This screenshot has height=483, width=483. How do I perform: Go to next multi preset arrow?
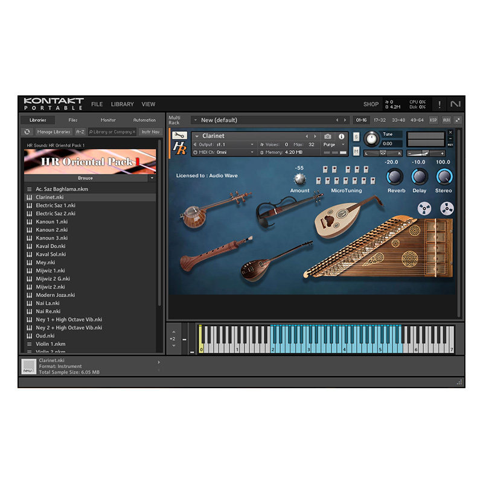[x=345, y=120]
